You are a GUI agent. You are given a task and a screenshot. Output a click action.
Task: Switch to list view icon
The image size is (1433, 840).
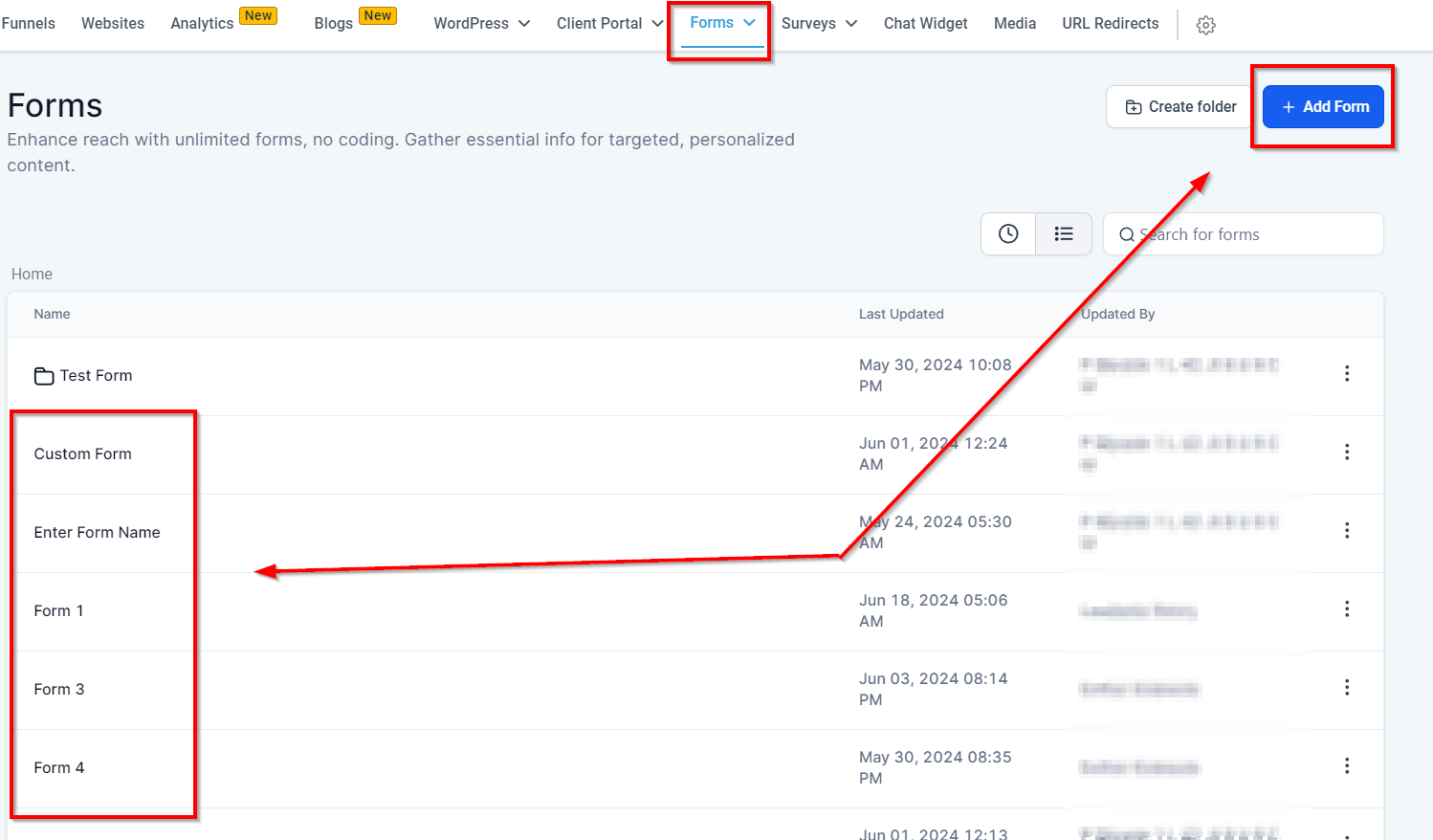pos(1064,233)
